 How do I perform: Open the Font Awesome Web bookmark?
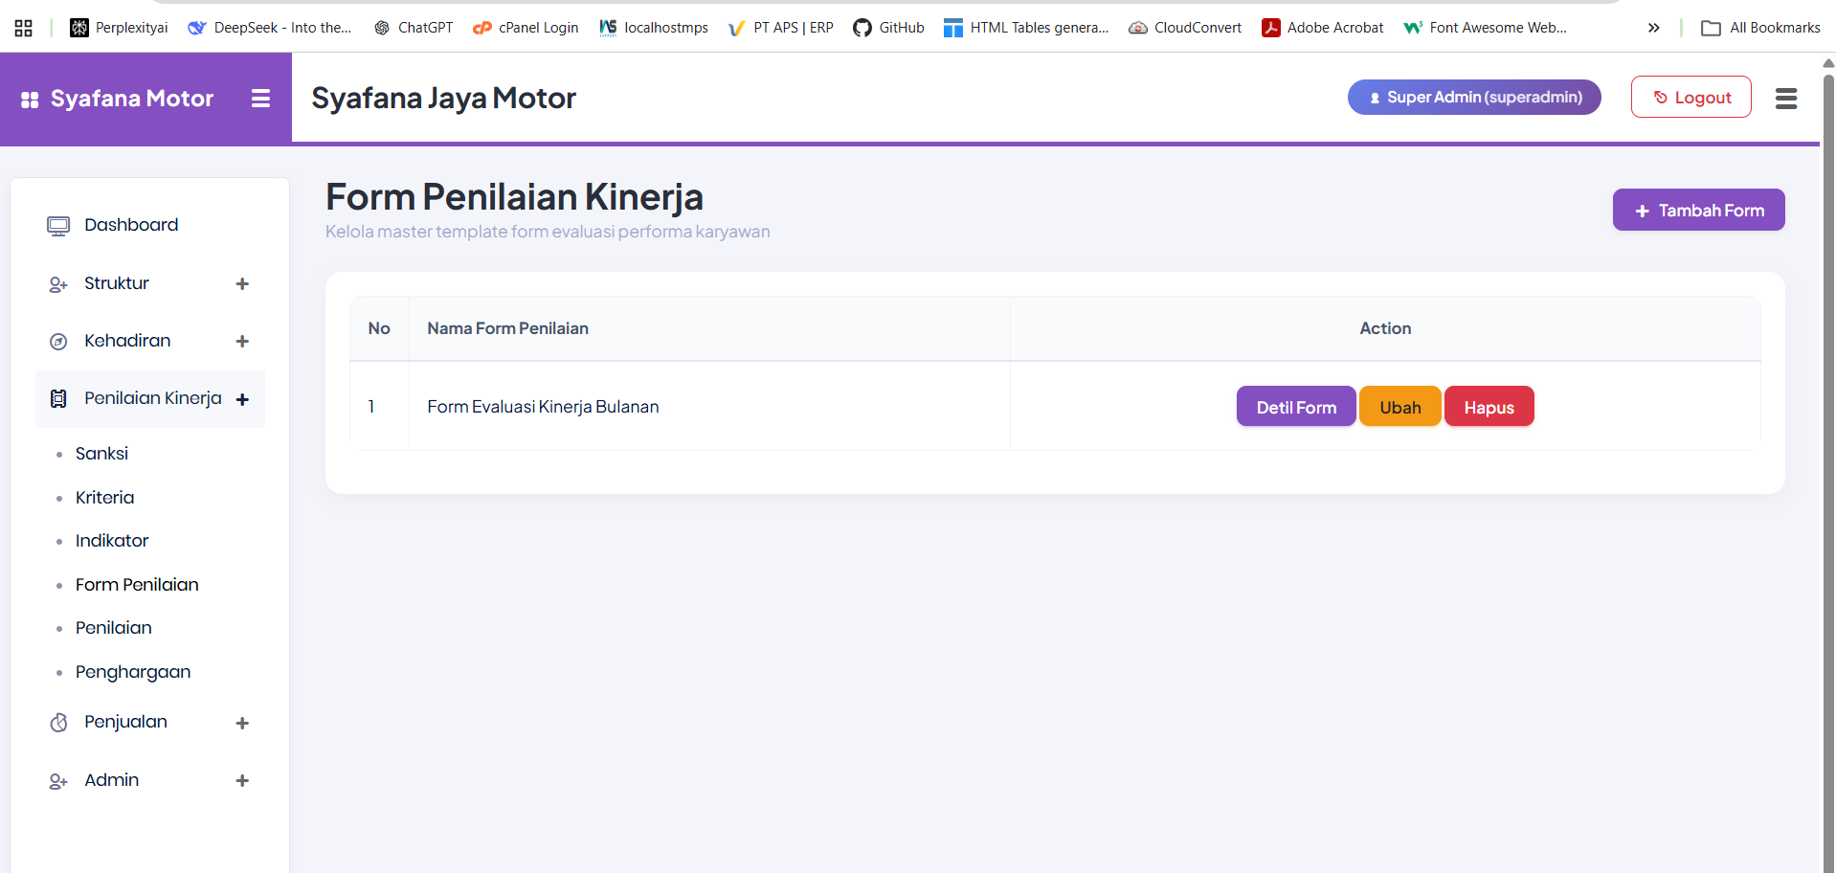point(1485,28)
